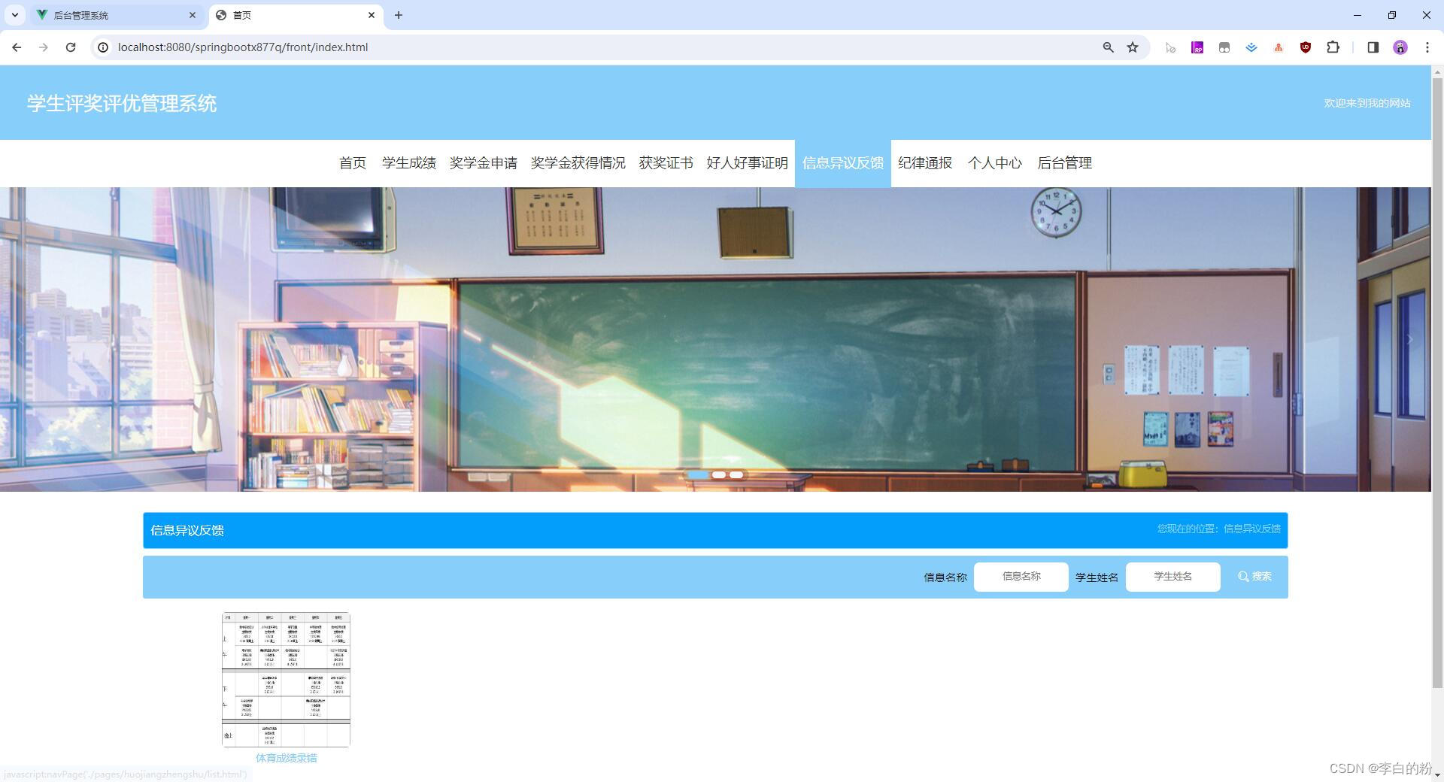Click the 学生评奖评优管理系统 site title
The height and width of the screenshot is (782, 1444).
[122, 103]
